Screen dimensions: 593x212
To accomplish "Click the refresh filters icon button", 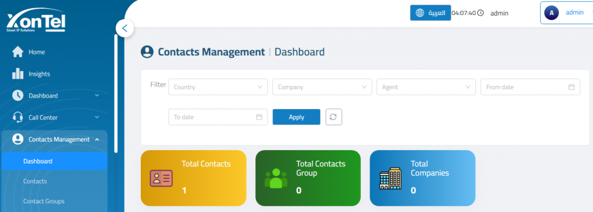I will (x=334, y=117).
